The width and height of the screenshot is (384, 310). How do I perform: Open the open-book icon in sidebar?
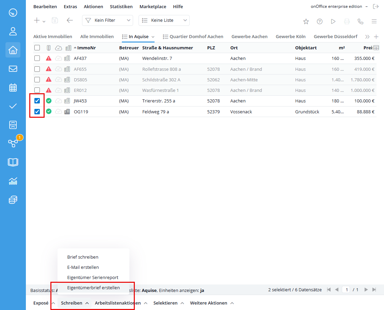13,162
